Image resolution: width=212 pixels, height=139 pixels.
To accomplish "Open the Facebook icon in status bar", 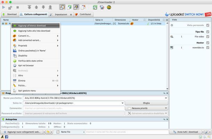I will click(7, 137).
